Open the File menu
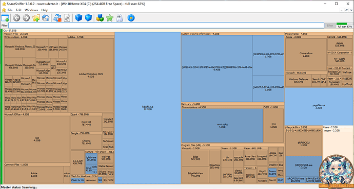Image resolution: width=354 pixels, height=189 pixels. [10, 10]
